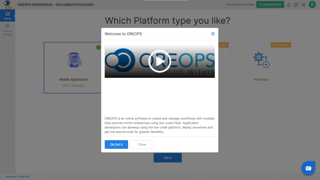Image resolution: width=320 pixels, height=180 pixels.
Task: Open the user avatar labeled D
Action: pyautogui.click(x=312, y=4)
